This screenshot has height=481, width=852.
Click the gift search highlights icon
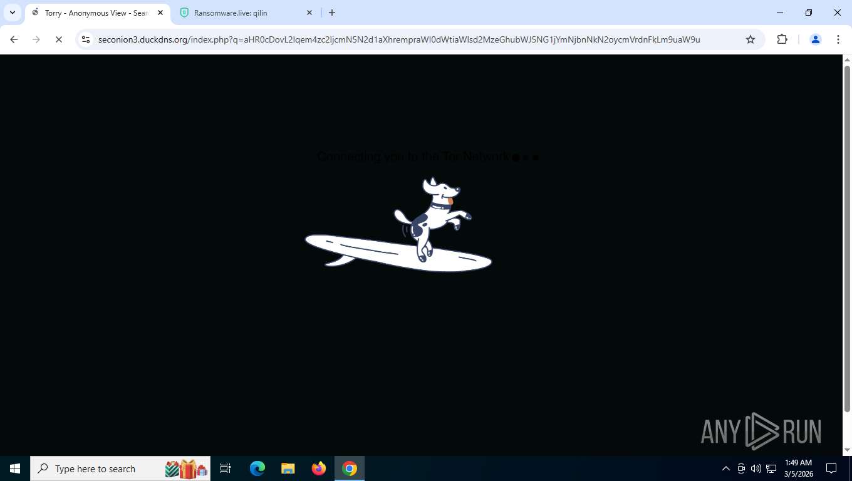[x=186, y=468]
